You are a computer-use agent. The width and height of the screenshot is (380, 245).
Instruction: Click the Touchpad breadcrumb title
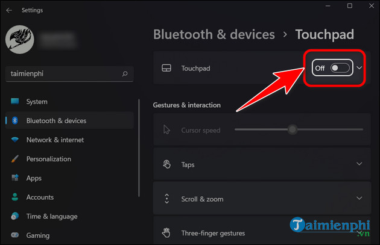click(325, 34)
